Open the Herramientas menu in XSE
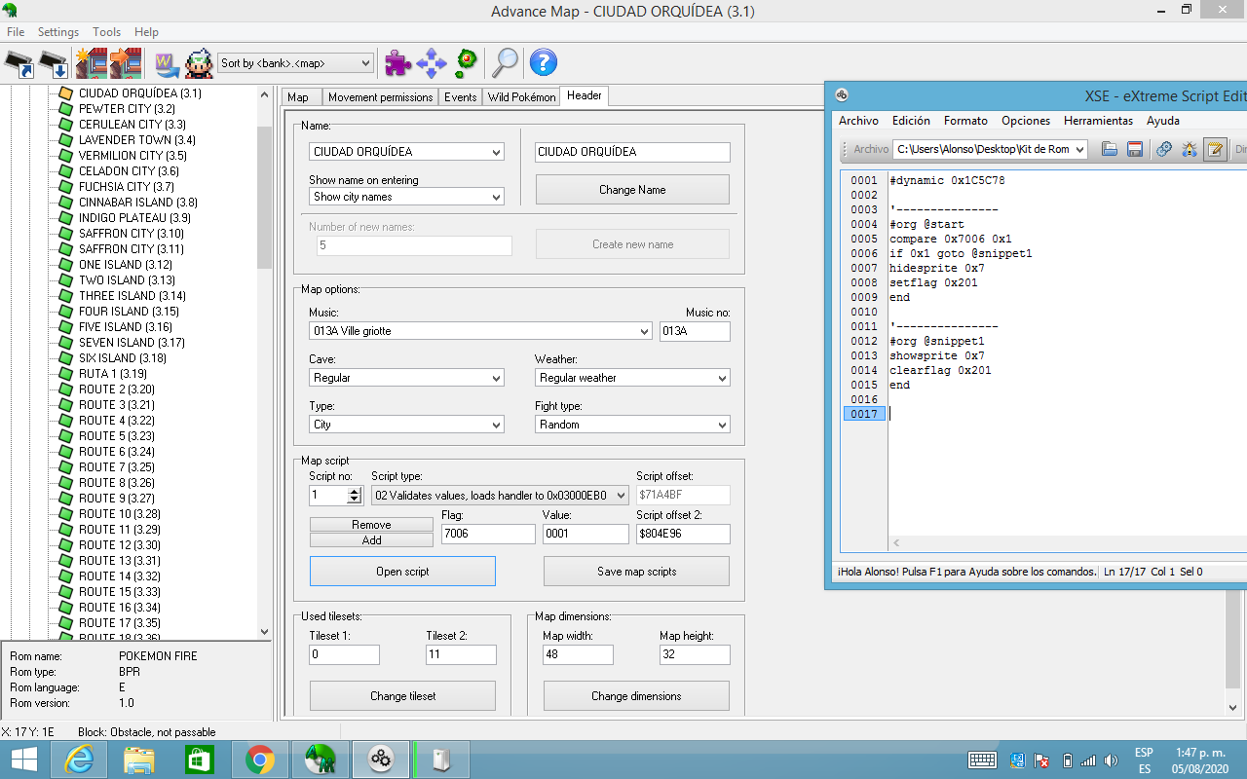Image resolution: width=1247 pixels, height=779 pixels. point(1098,121)
